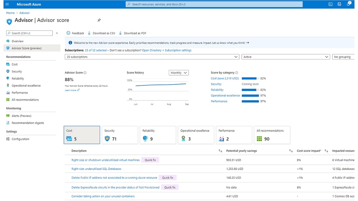Apply Quick fix for underutilized virtual machines
This screenshot has width=358, height=201.
(150, 160)
